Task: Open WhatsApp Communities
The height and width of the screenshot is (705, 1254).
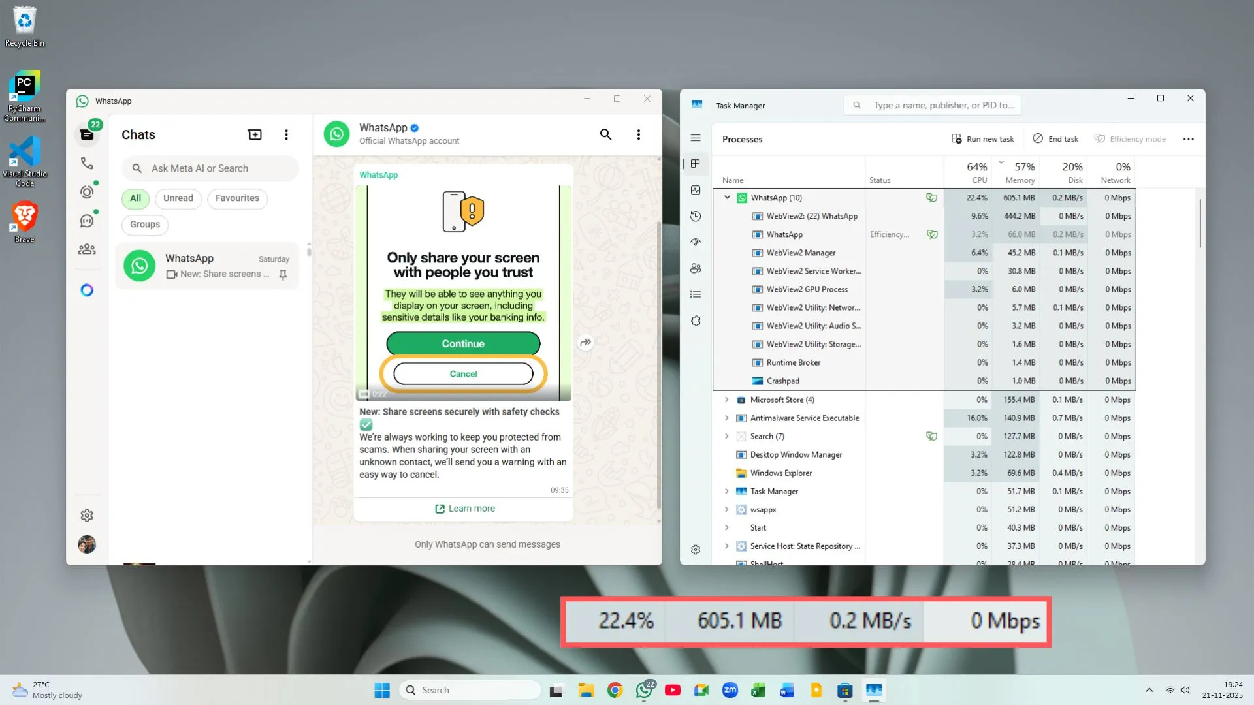Action: [x=87, y=249]
